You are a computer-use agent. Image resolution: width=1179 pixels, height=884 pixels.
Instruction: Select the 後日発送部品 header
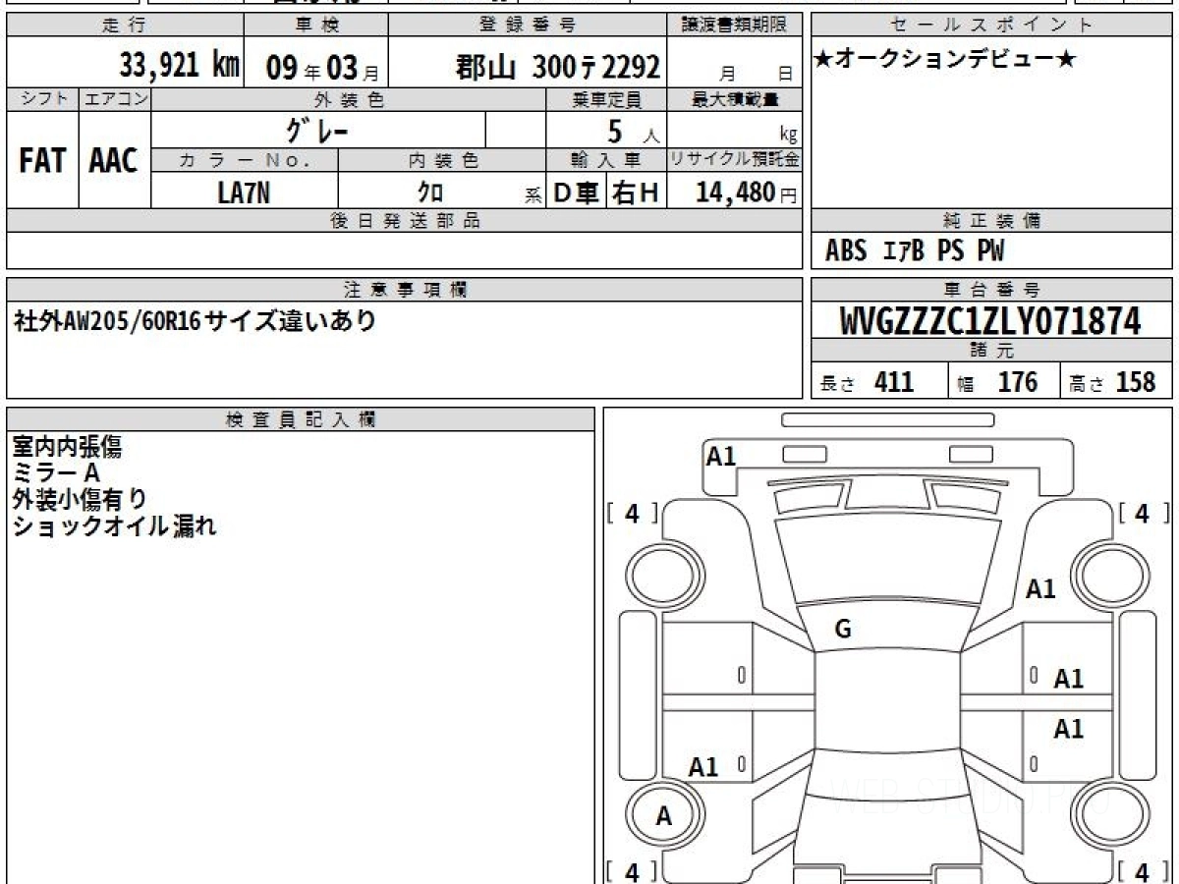(404, 221)
